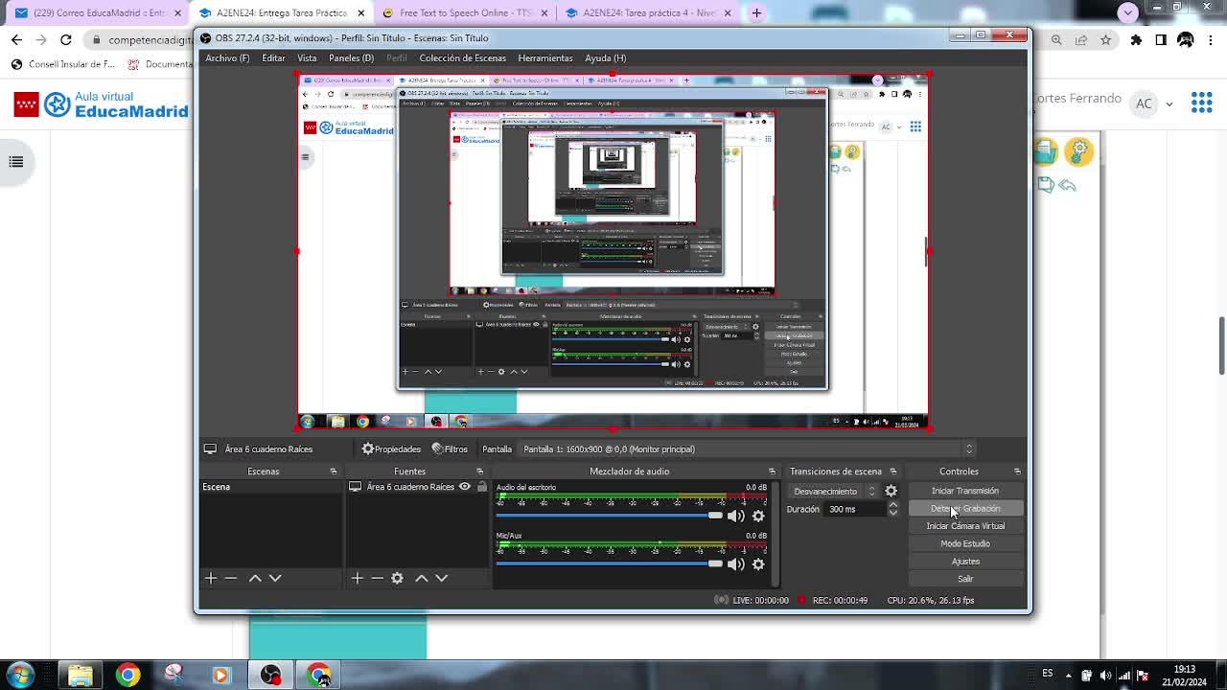Bookmark this page with the star icon
This screenshot has height=690, width=1227.
pyautogui.click(x=1106, y=40)
